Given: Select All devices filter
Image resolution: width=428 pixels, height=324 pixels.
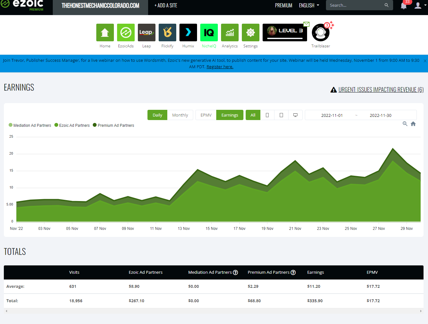Looking at the screenshot, I should tap(253, 115).
